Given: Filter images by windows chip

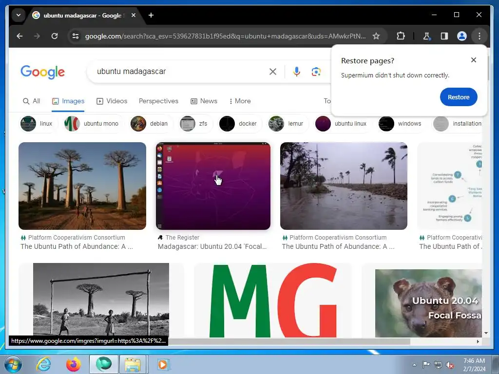Looking at the screenshot, I should click(402, 124).
